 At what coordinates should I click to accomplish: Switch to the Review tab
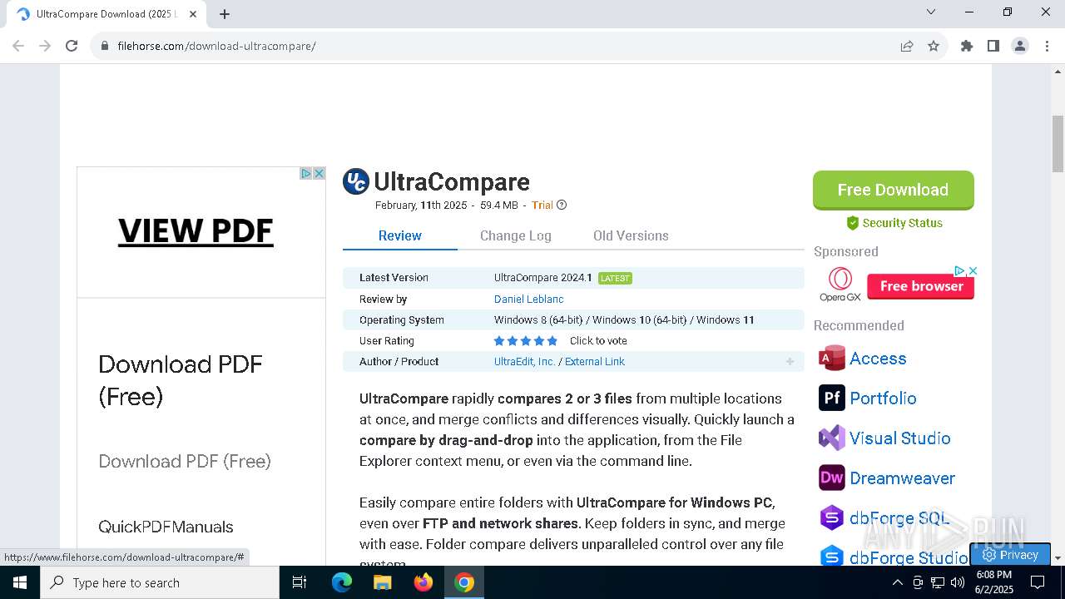[x=400, y=235]
